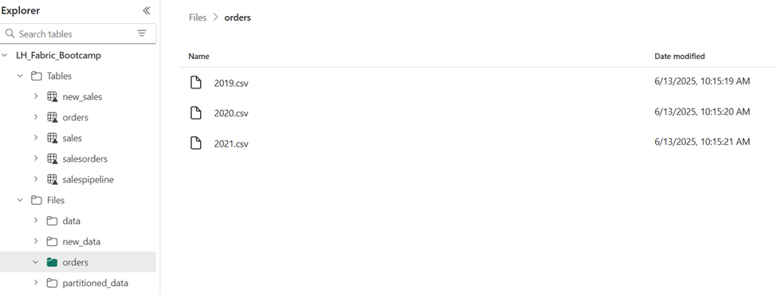Open the filter icon in search box
Screen dimensions: 777x294
click(x=142, y=33)
